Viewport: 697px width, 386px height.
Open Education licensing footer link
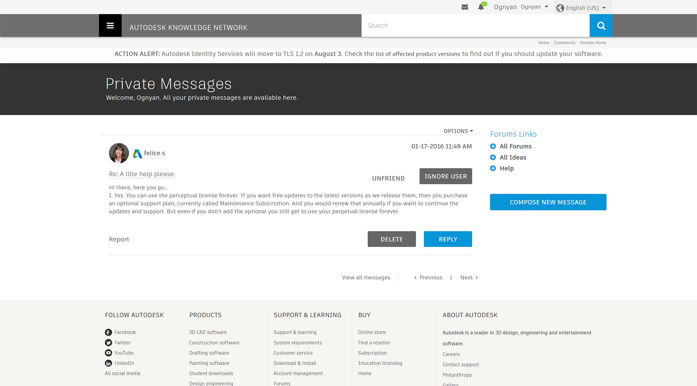click(x=380, y=363)
